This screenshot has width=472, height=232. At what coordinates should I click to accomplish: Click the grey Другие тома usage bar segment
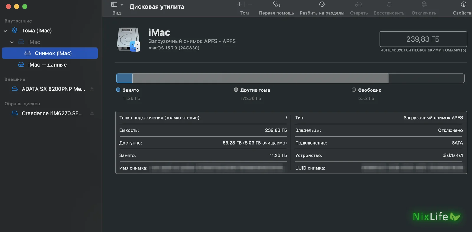(260, 78)
